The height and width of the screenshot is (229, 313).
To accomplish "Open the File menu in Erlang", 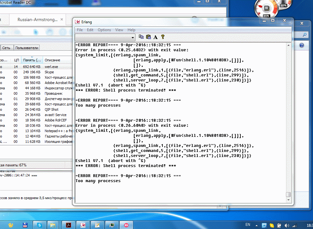I will click(80, 30).
